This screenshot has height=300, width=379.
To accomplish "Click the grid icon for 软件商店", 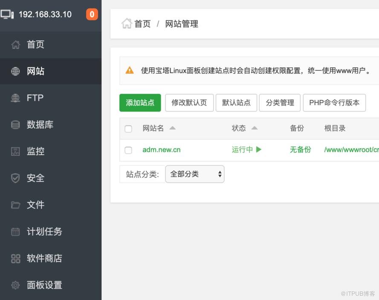I will 15,259.
